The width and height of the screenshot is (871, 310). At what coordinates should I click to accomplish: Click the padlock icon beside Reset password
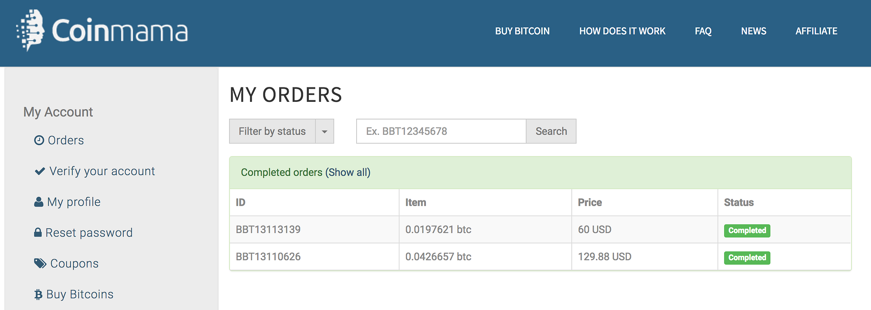[38, 233]
